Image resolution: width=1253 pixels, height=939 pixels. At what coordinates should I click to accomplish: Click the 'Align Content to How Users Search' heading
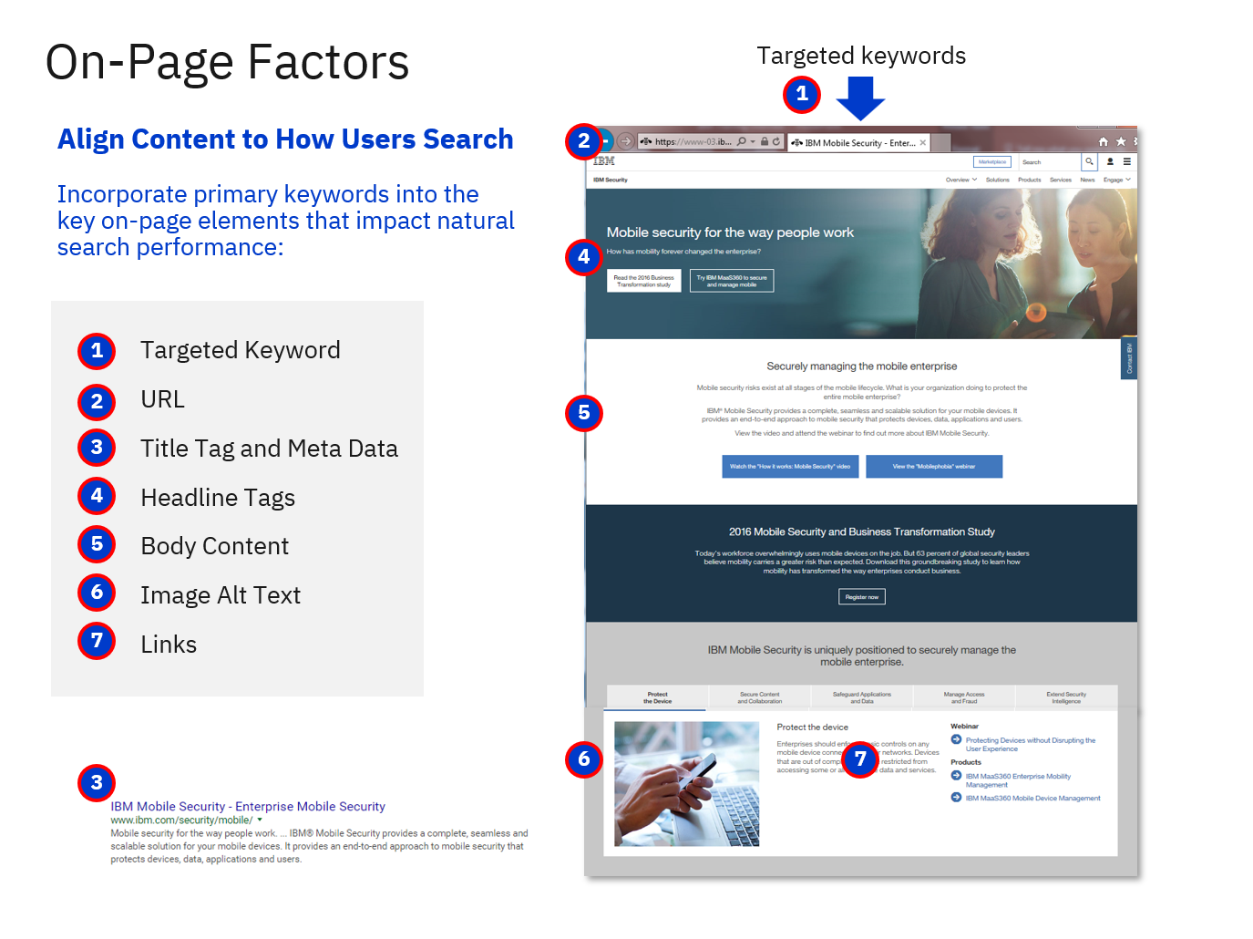pos(285,139)
